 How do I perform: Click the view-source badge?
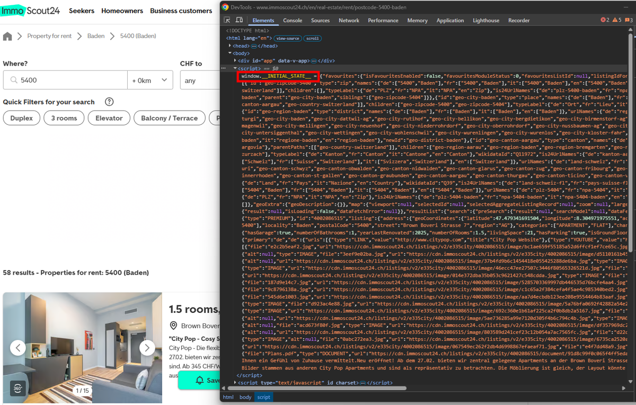pyautogui.click(x=288, y=39)
